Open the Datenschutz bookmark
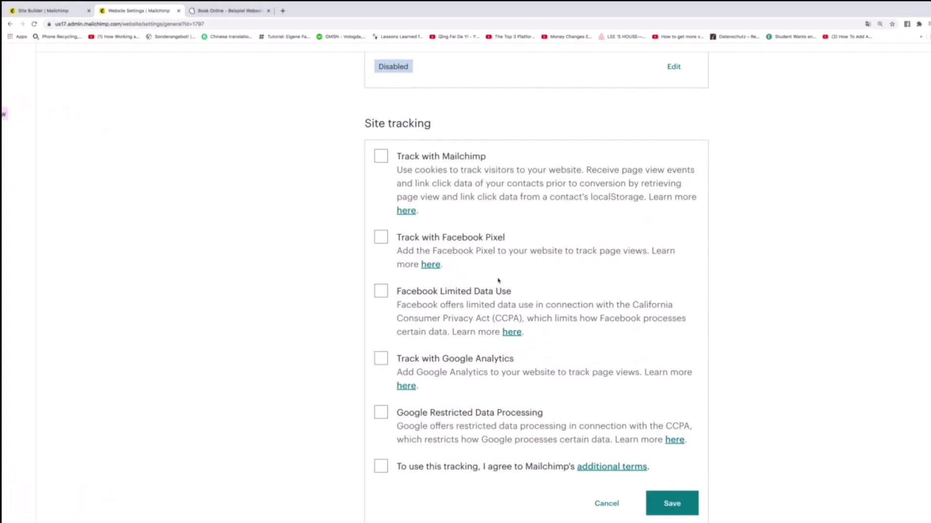 click(735, 36)
